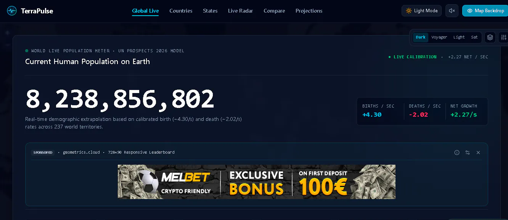Open the MELBET banner advertisement
508x220 pixels.
coord(257,182)
